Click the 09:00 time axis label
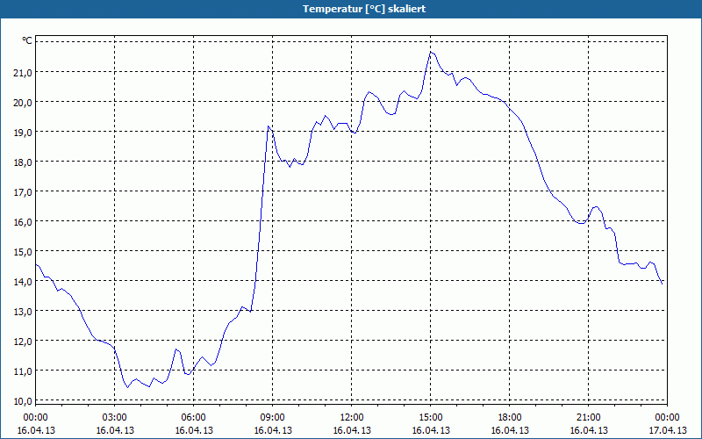702x439 pixels. [273, 418]
